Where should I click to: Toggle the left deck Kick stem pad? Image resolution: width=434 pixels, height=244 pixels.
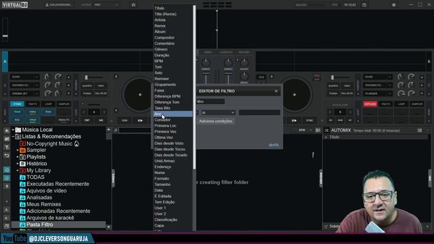point(17,120)
